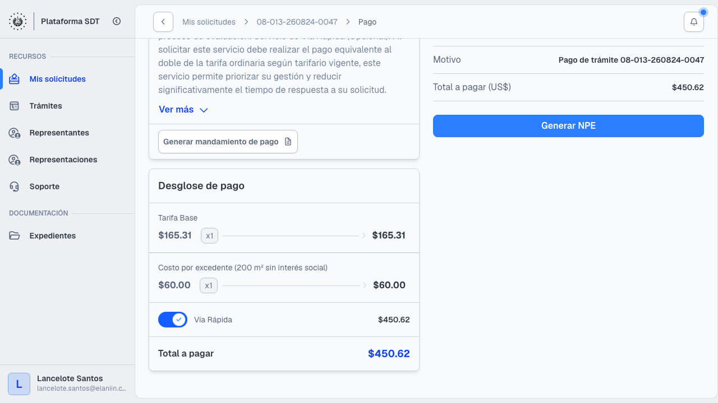Image resolution: width=718 pixels, height=403 pixels.
Task: Click the Desglose de pago heading
Action: coord(201,186)
